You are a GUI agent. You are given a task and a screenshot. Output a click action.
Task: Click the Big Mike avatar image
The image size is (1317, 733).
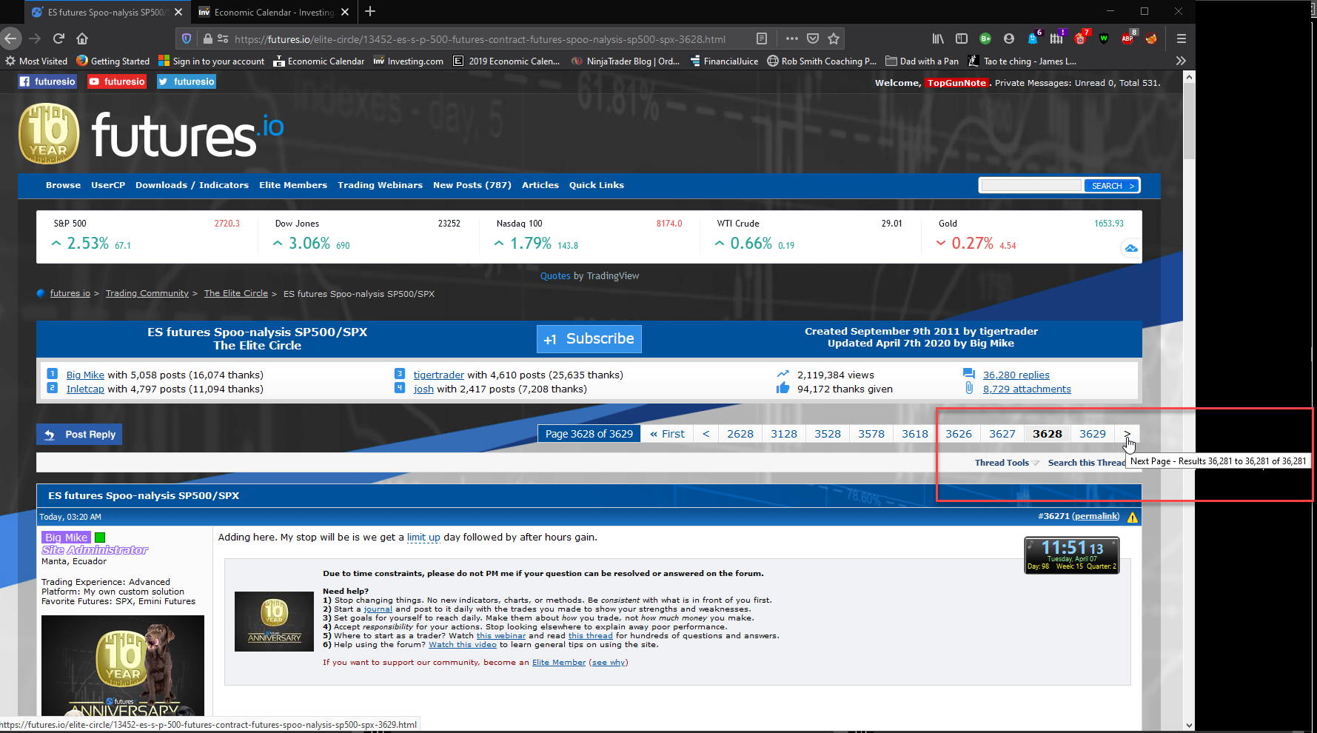[123, 665]
